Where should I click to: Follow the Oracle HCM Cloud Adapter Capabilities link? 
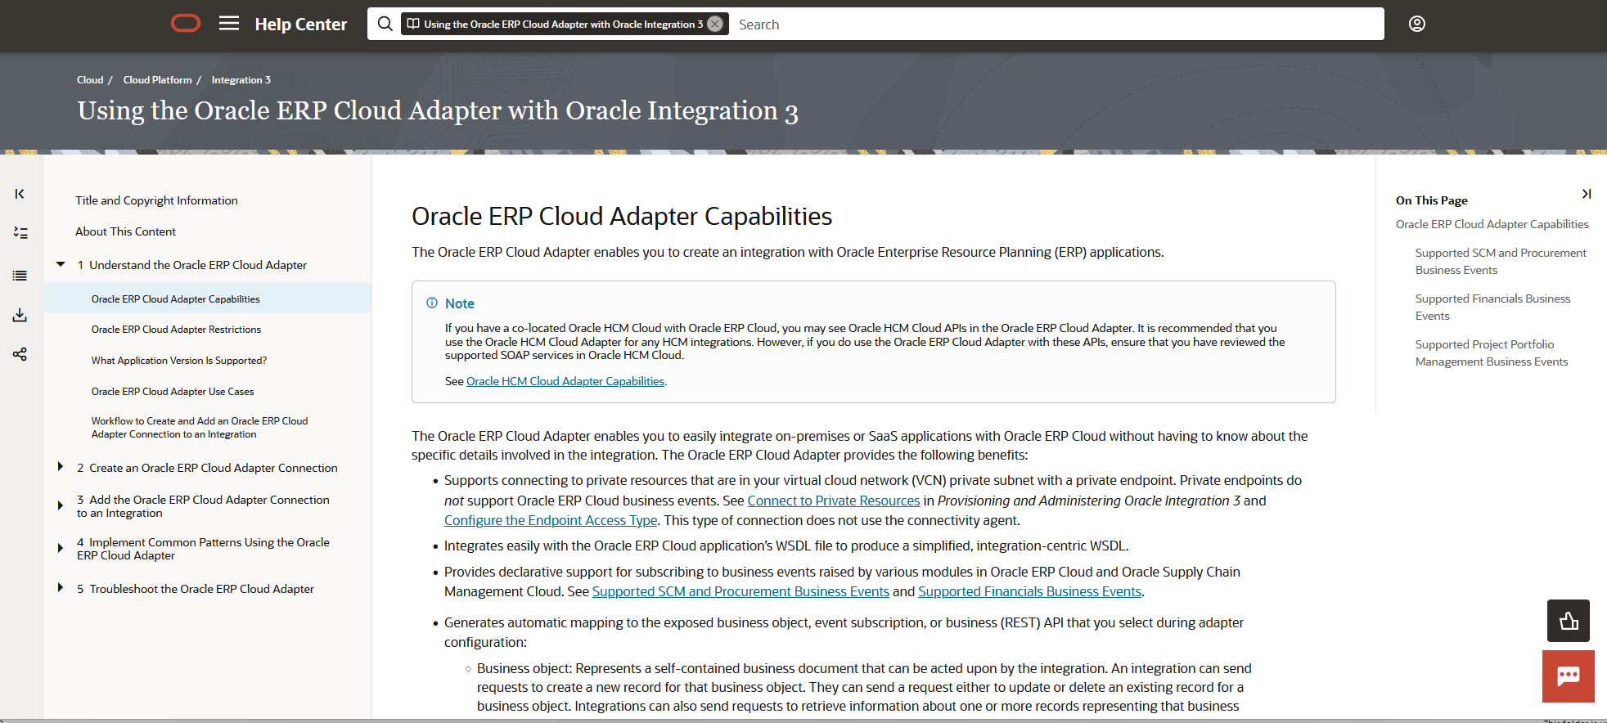(565, 381)
